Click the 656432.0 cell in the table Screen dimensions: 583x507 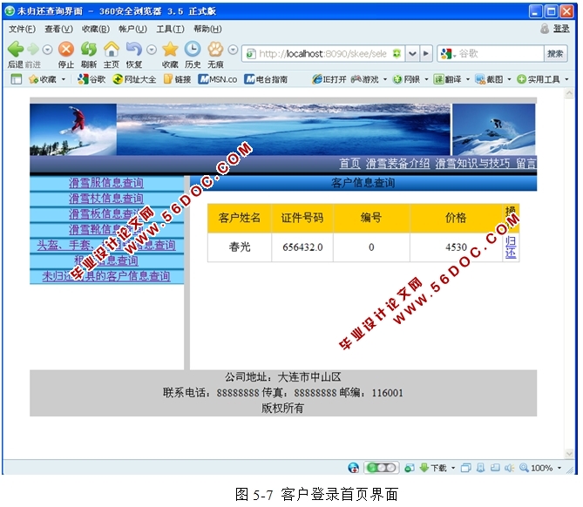point(302,247)
